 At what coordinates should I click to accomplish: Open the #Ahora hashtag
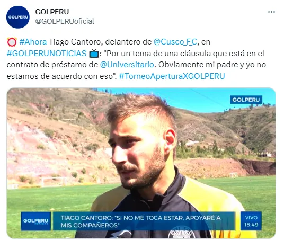tap(33, 42)
